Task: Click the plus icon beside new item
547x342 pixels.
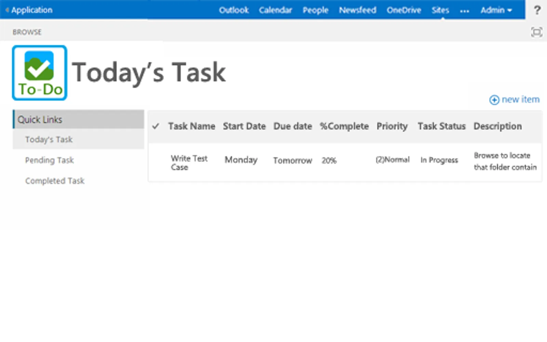Action: (x=494, y=100)
